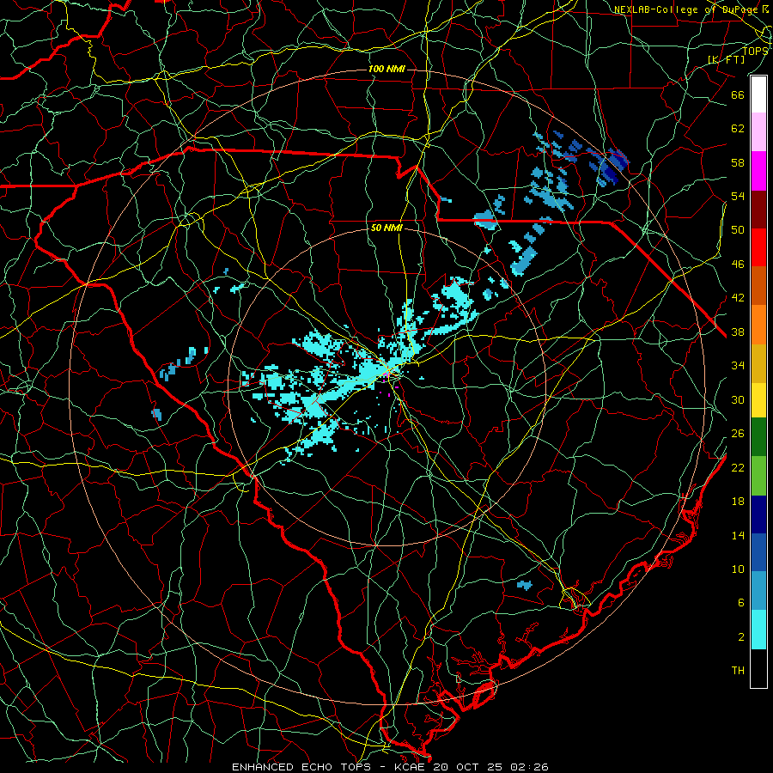Click the "54" legend value

click(738, 197)
